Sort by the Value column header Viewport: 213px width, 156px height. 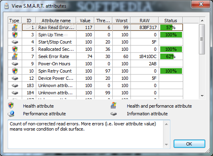point(85,21)
